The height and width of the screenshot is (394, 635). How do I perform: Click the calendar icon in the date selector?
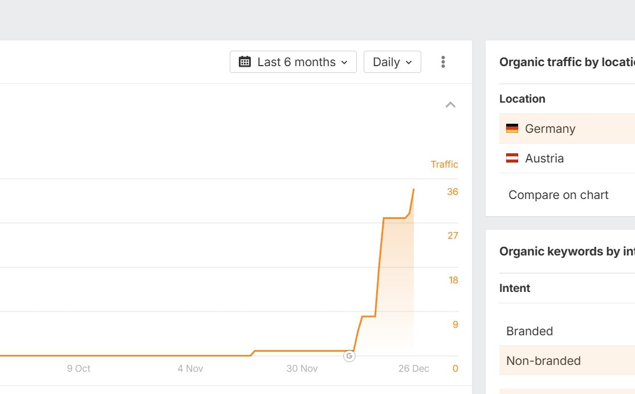245,62
